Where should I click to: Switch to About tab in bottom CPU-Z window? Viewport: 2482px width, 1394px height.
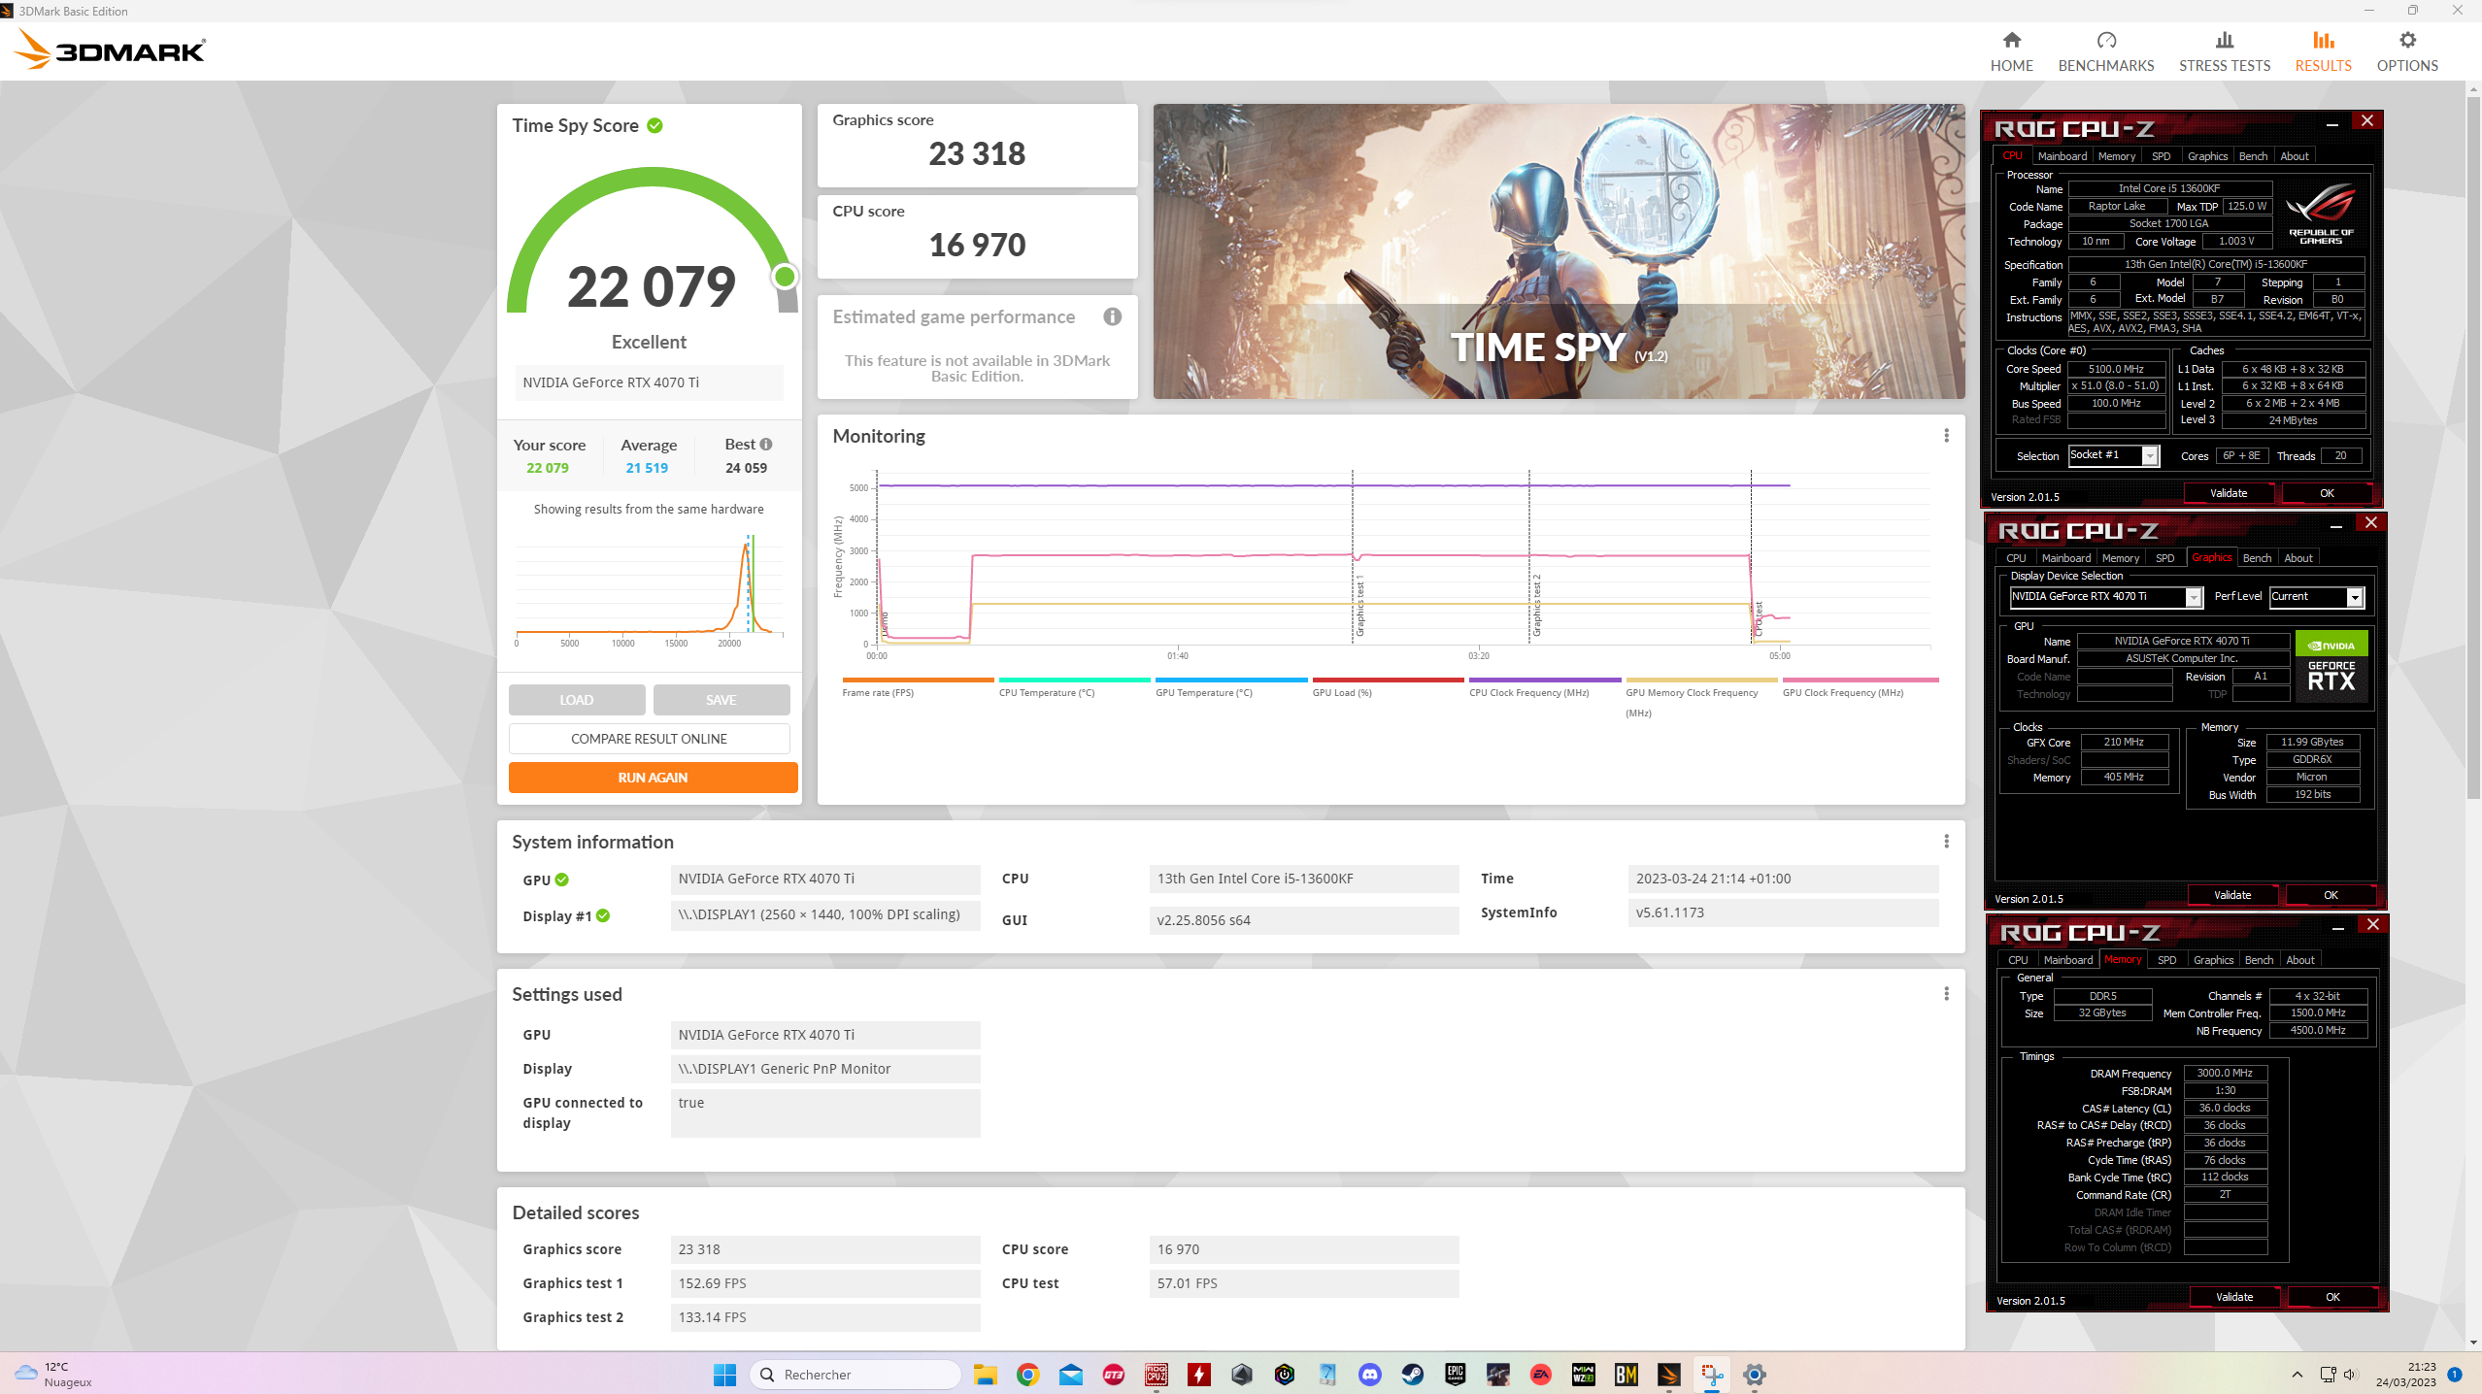[2299, 960]
